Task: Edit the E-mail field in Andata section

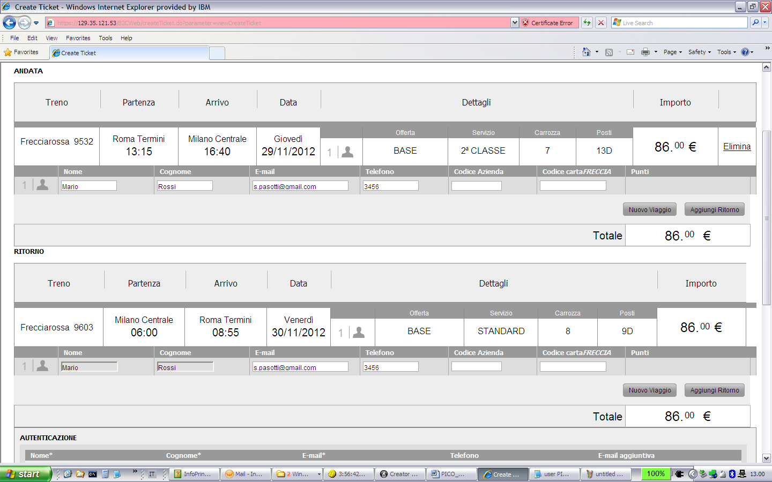Action: pos(300,186)
